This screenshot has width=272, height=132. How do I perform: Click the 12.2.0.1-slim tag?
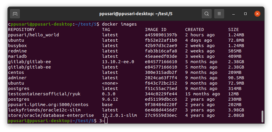click(x=119, y=115)
